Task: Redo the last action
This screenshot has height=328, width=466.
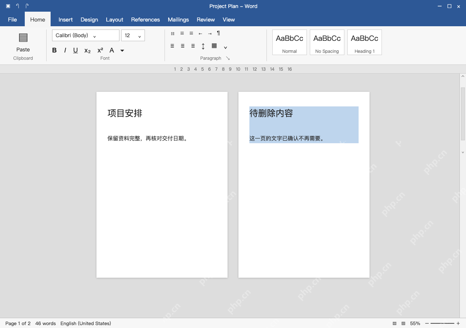Action: tap(27, 6)
